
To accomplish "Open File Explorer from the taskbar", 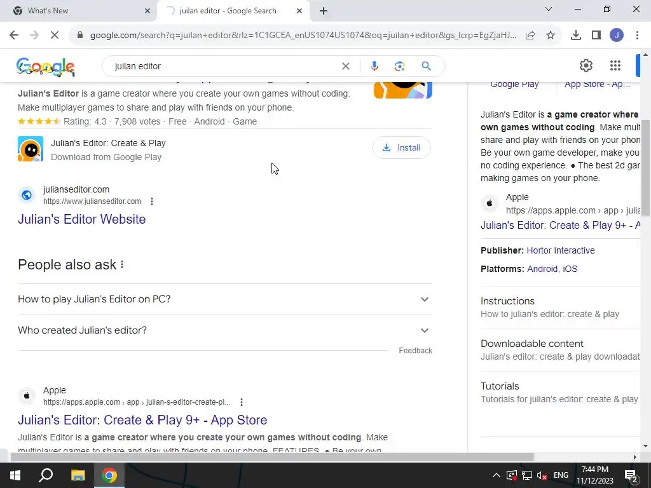I will click(78, 475).
